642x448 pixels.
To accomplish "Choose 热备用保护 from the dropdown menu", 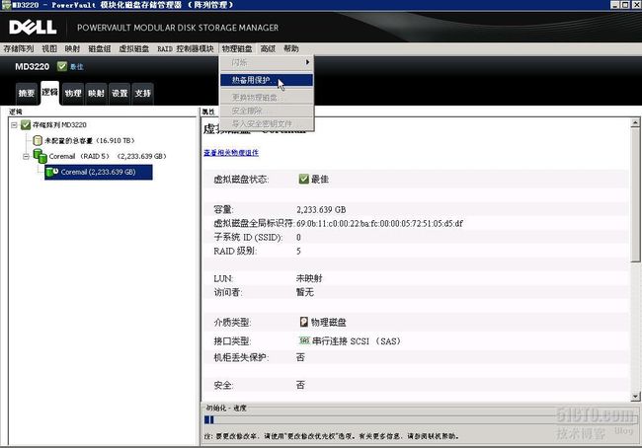I will (267, 80).
